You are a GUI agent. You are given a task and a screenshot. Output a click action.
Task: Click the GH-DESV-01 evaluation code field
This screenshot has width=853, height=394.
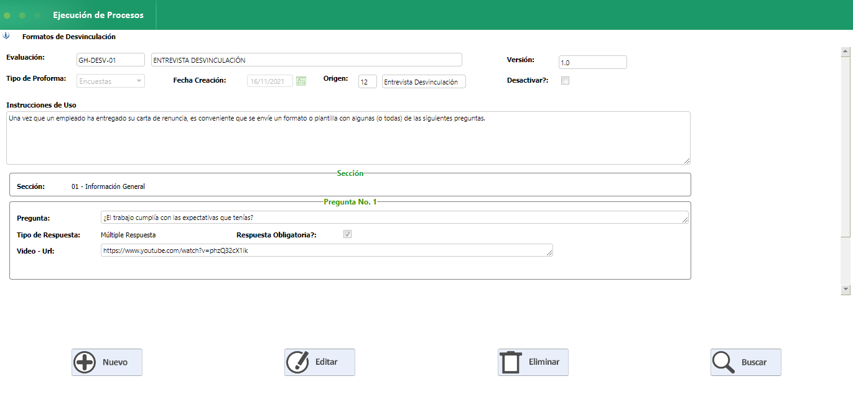(x=111, y=60)
